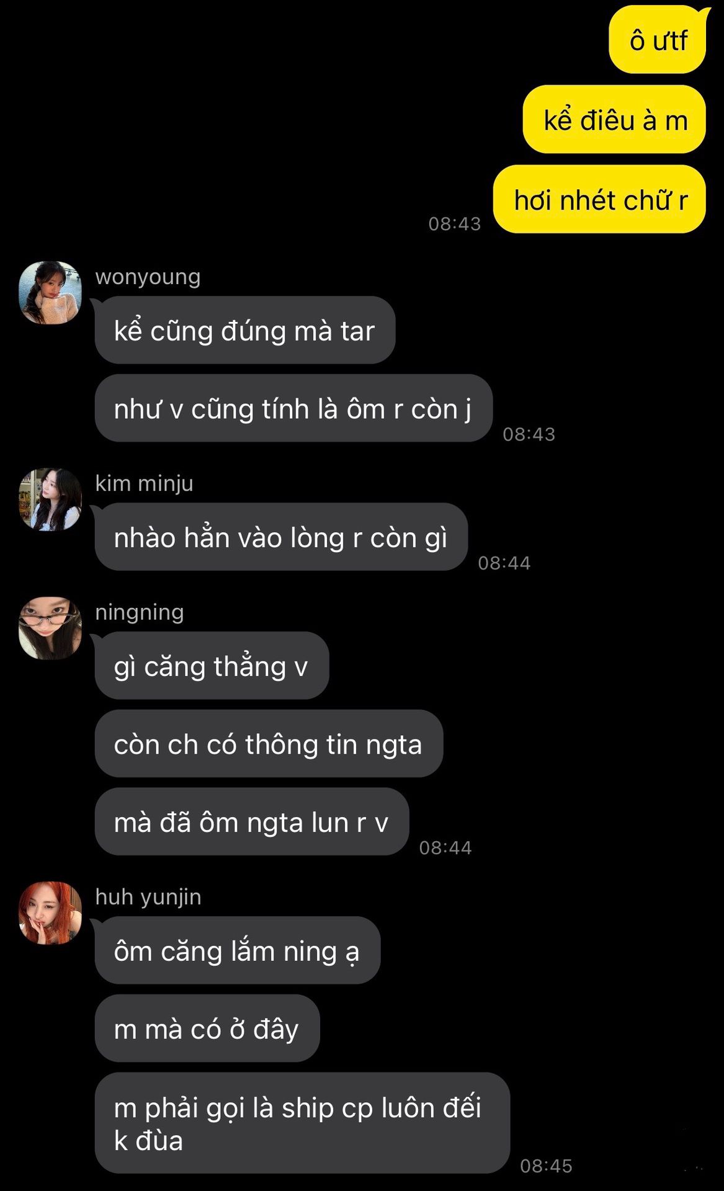Select the yellow "ô ưtf" message bubble
Screen dimensions: 724x1191
[x=658, y=40]
